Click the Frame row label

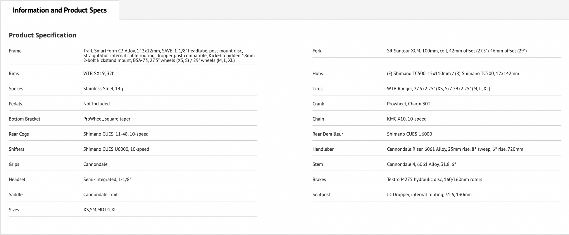click(x=15, y=51)
